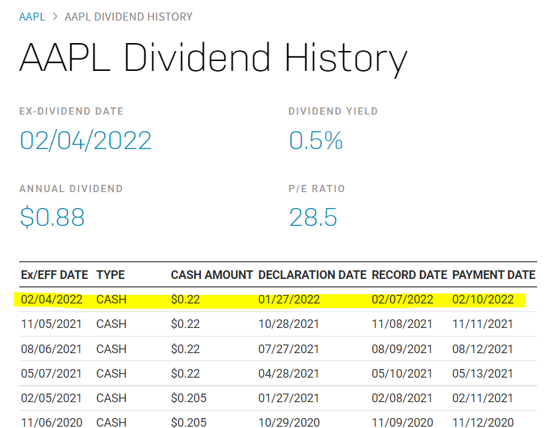Select ex date cell 02/05/2021
557x428 pixels.
[51, 398]
